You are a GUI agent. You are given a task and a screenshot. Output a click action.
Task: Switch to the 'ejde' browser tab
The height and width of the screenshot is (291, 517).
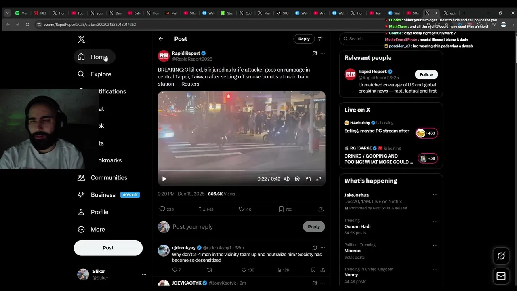(x=450, y=13)
